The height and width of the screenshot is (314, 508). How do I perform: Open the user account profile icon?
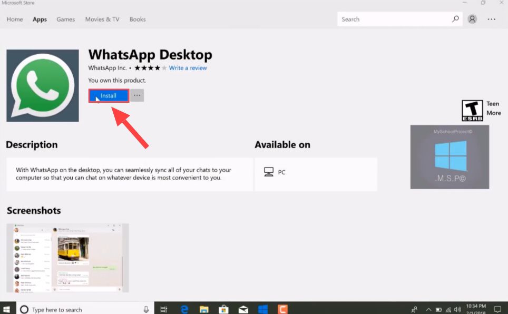coord(472,19)
